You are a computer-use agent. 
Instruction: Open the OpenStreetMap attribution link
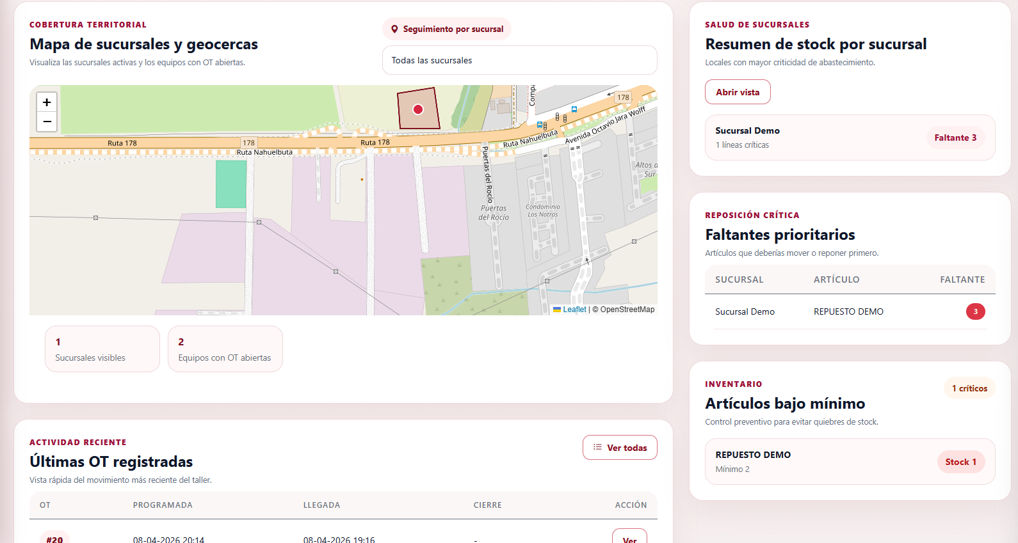(x=627, y=310)
